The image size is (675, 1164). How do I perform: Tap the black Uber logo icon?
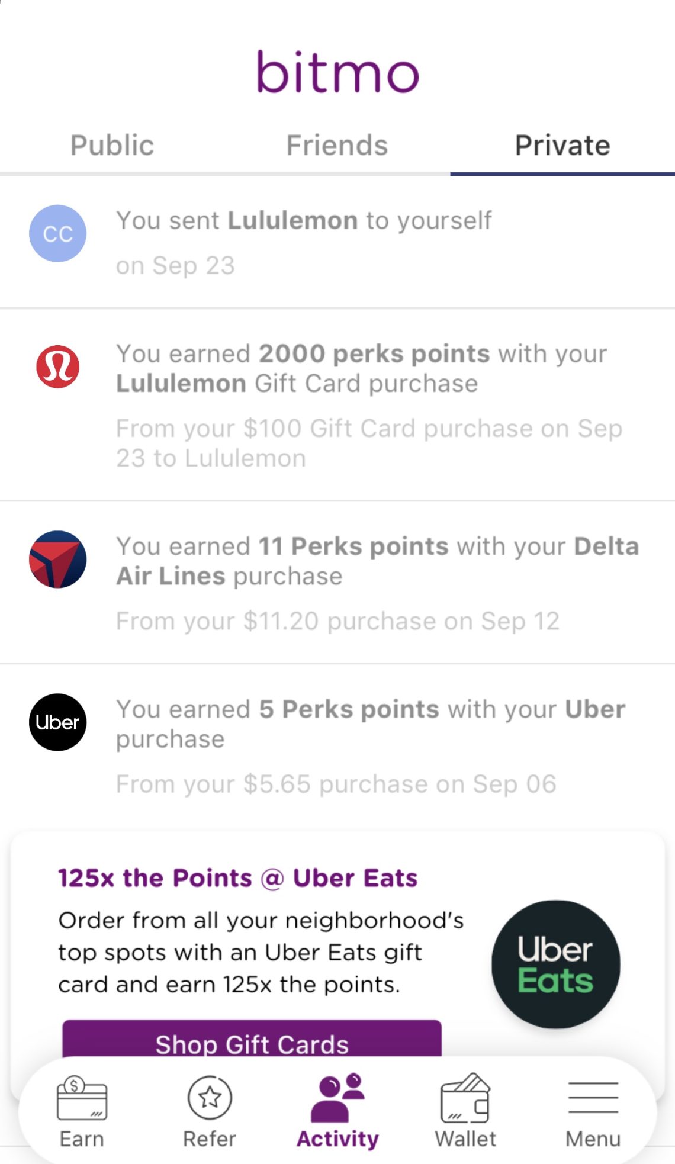[x=57, y=722]
